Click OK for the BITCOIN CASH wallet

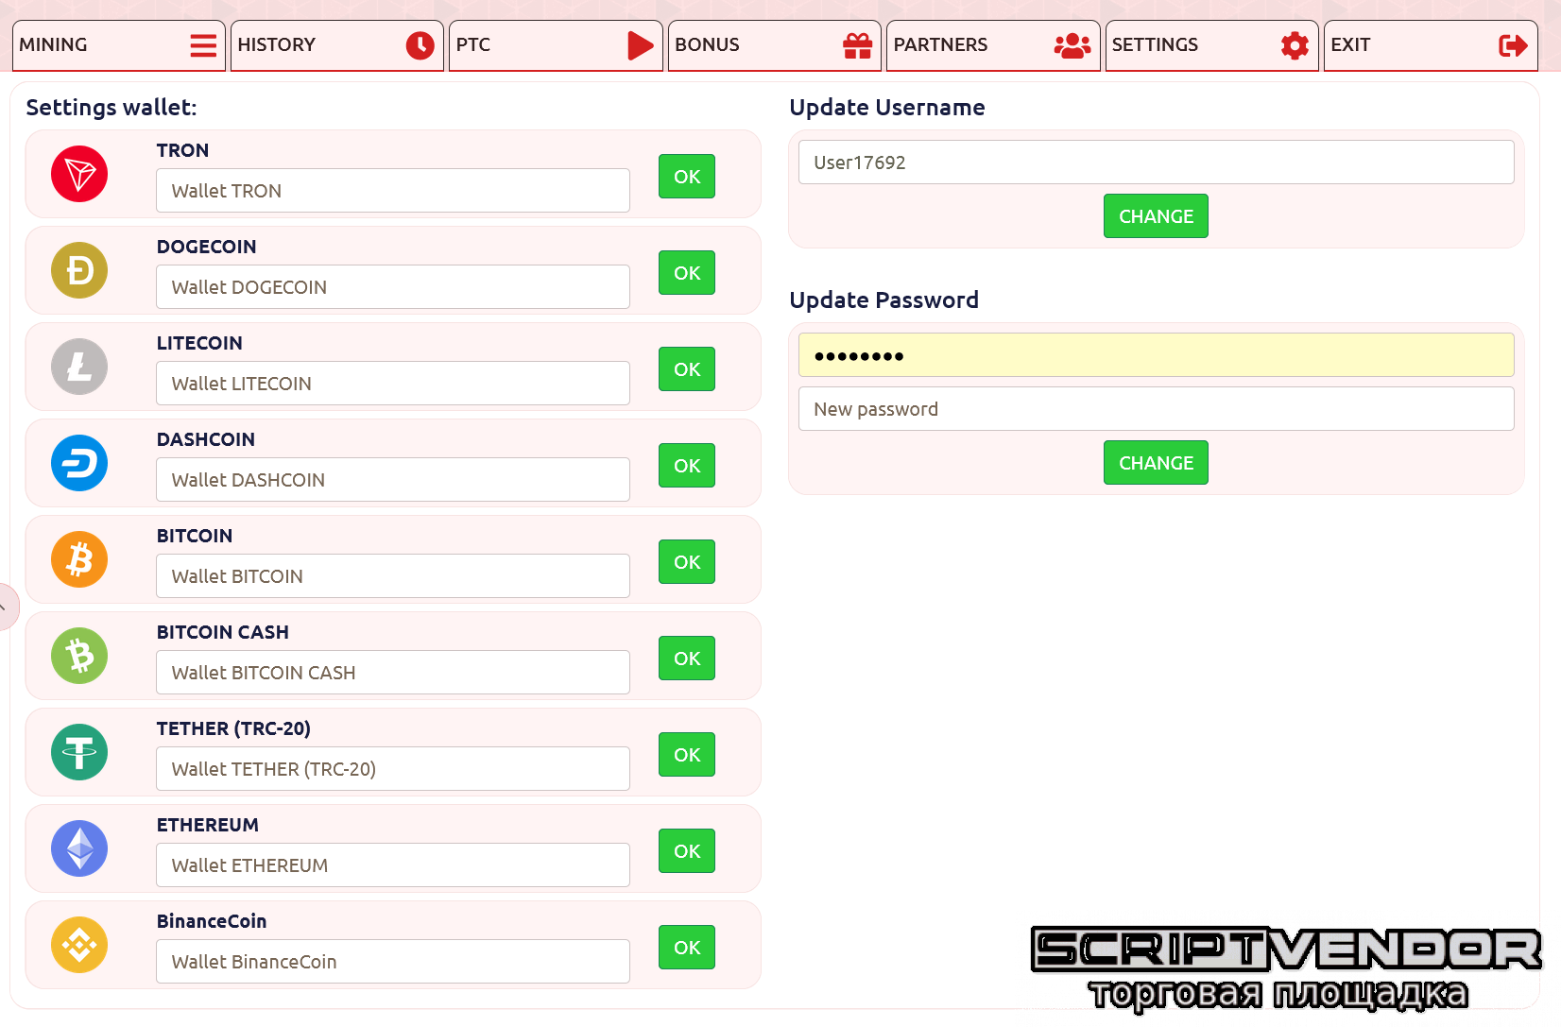[687, 659]
